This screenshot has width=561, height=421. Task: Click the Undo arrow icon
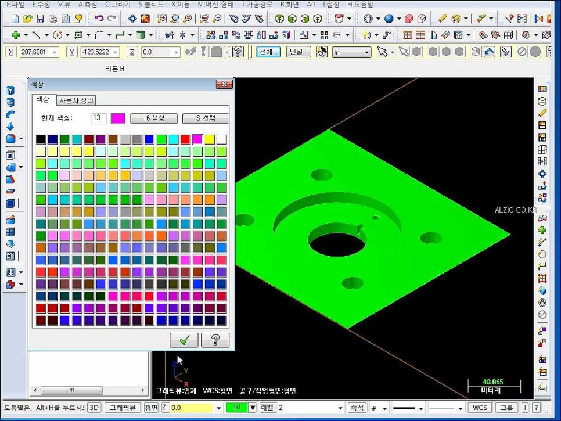tap(99, 19)
